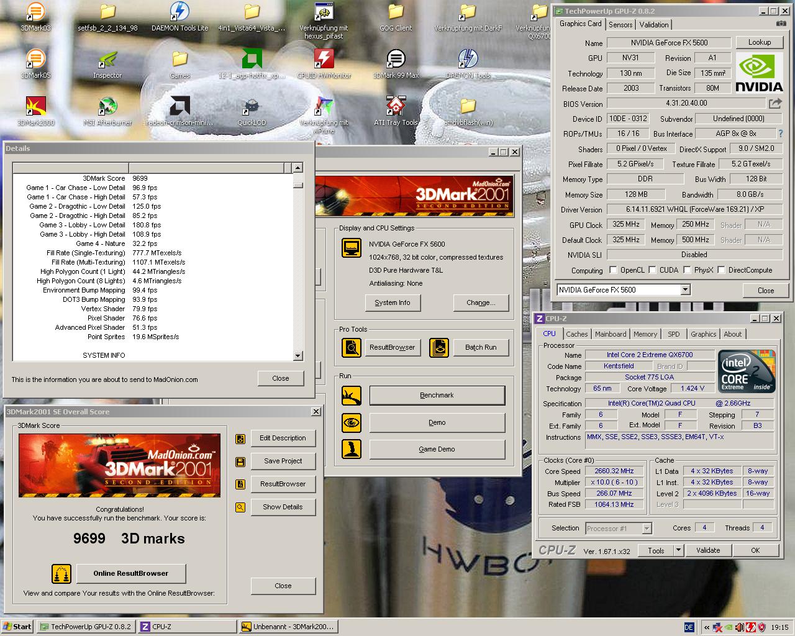Open the 12-1_agp-hotfix AMD installer icon
The height and width of the screenshot is (636, 795).
point(252,59)
